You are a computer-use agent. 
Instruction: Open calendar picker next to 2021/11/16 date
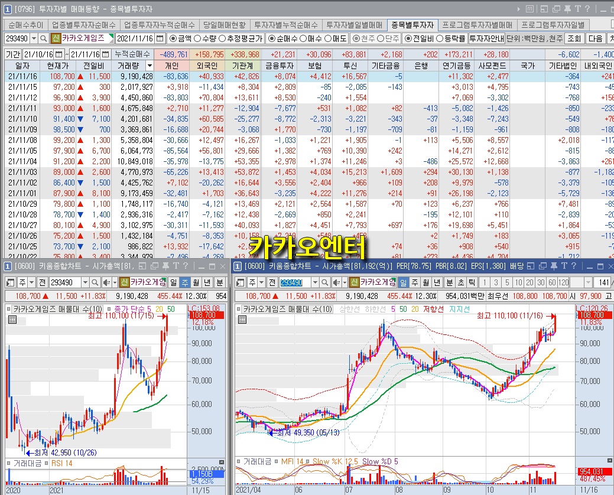point(160,38)
